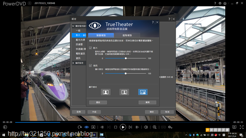246x138 pixels.
Task: Open settings gear in PowerDVD title bar
Action: pyautogui.click(x=220, y=3)
